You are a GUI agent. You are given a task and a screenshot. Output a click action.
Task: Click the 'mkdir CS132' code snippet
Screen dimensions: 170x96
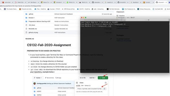pyautogui.click(x=35, y=64)
